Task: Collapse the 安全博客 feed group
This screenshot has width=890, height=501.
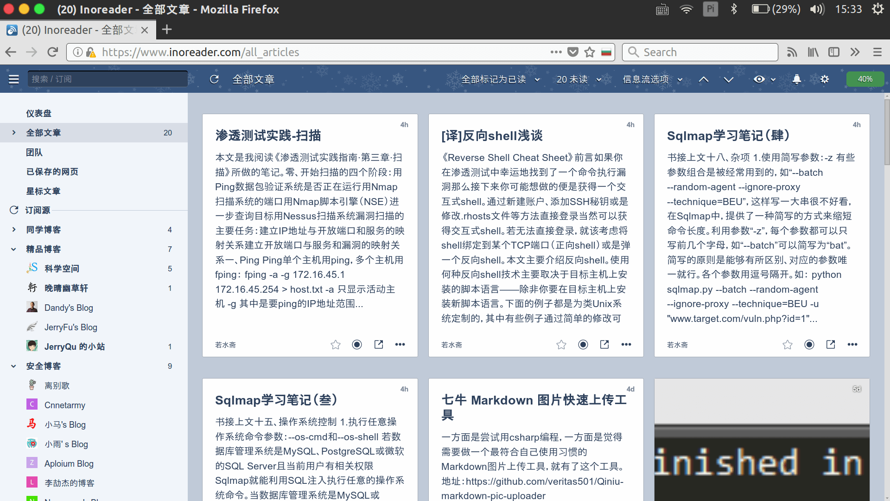Action: (13, 366)
